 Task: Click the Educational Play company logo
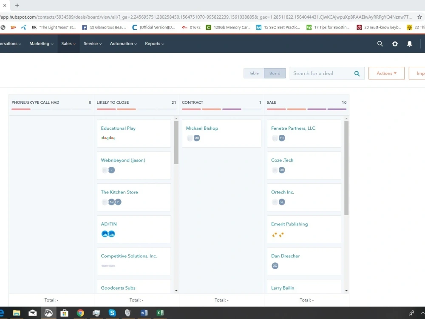pos(108,138)
